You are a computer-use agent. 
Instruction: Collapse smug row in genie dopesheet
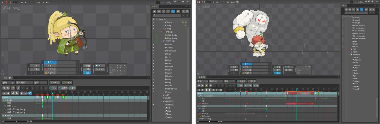click(198, 106)
